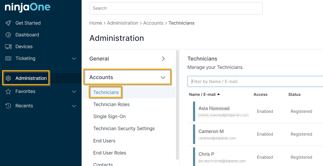Open Single Sign-On settings
Viewport: 323px width, 166px height.
109,117
